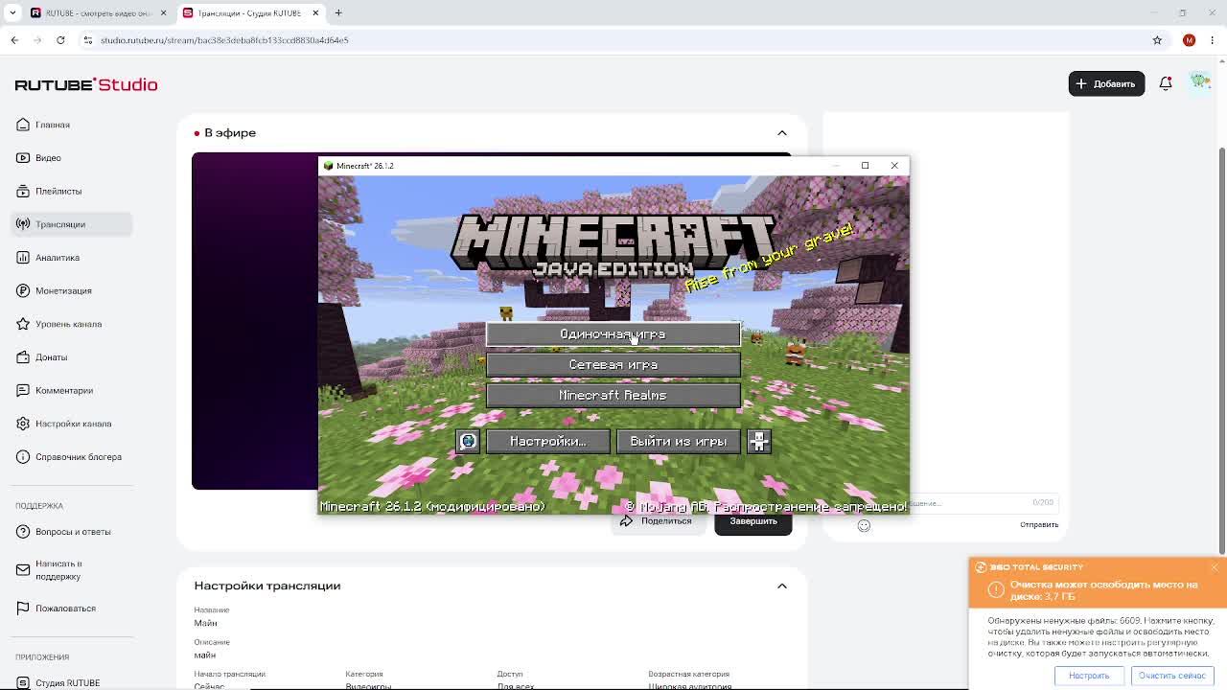The height and width of the screenshot is (690, 1227).
Task: Click the Плейлисты icon in sidebar
Action: [23, 191]
